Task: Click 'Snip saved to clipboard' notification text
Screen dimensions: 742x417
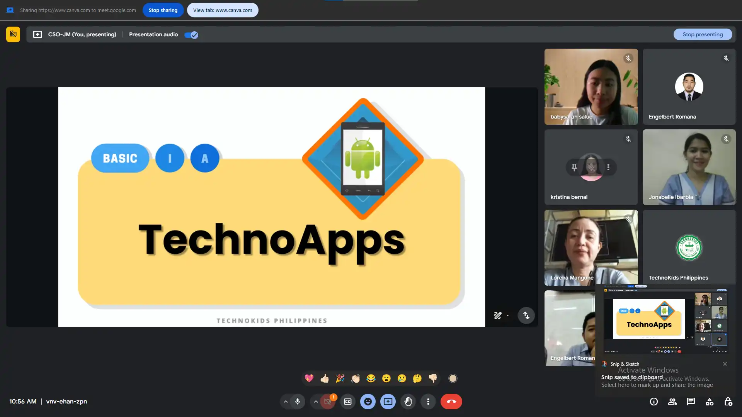Action: click(632, 377)
